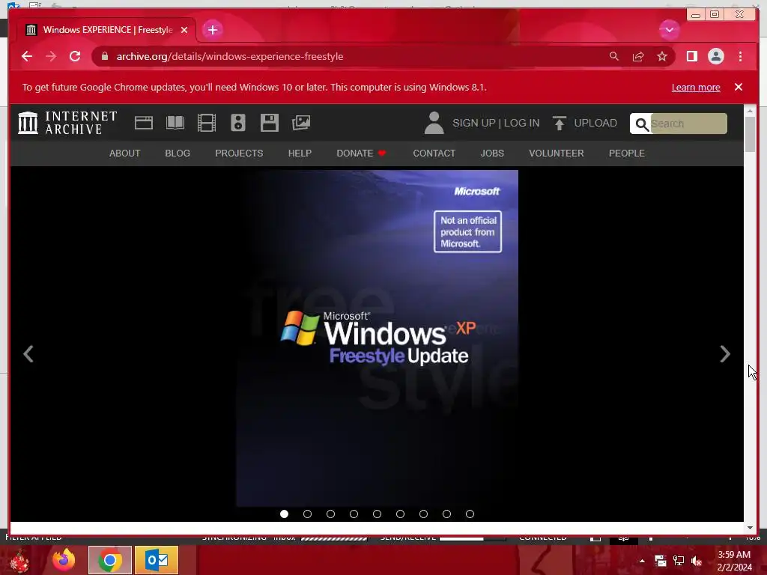767x575 pixels.
Task: Select the third carousel dot
Action: 330,514
